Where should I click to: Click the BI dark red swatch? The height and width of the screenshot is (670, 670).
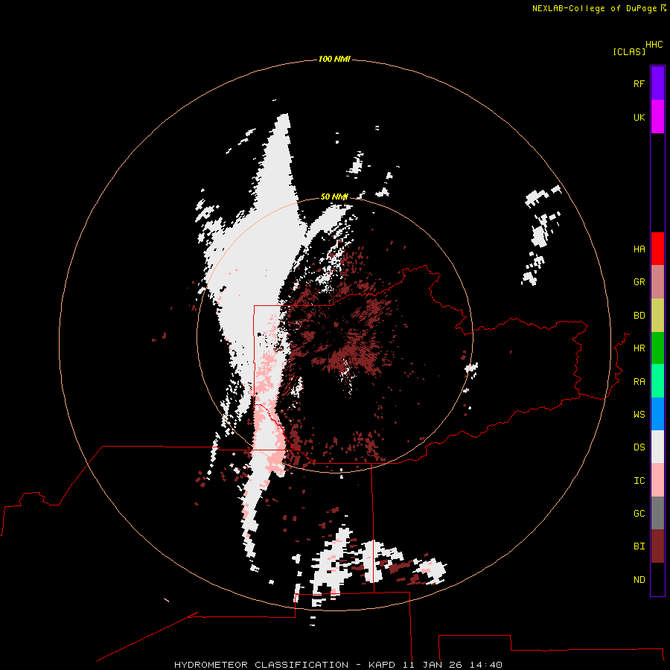[657, 546]
